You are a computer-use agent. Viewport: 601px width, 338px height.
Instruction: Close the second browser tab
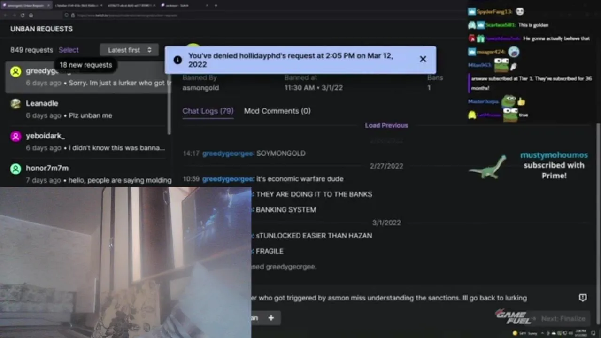tap(101, 5)
